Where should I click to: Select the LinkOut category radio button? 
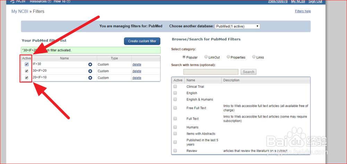click(206, 57)
